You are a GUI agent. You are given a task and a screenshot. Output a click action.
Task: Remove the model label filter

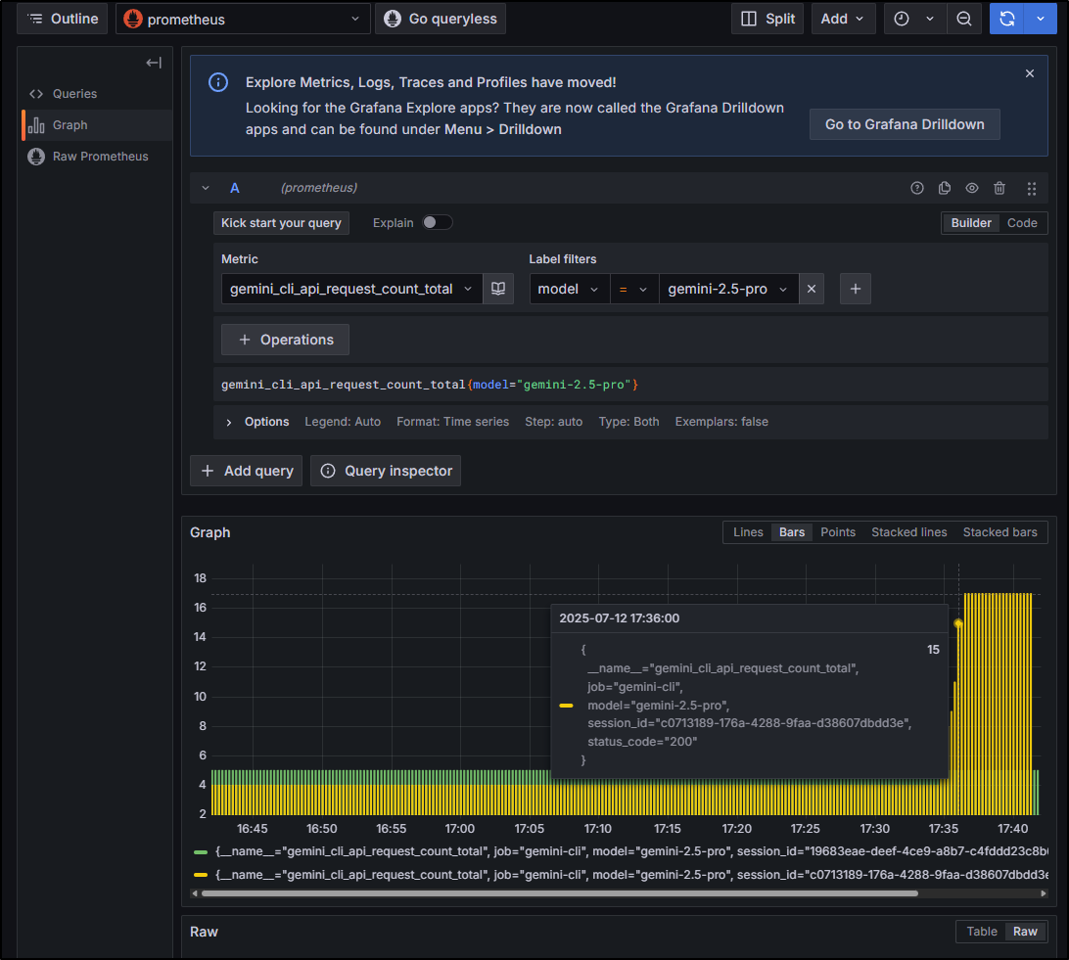(x=812, y=289)
